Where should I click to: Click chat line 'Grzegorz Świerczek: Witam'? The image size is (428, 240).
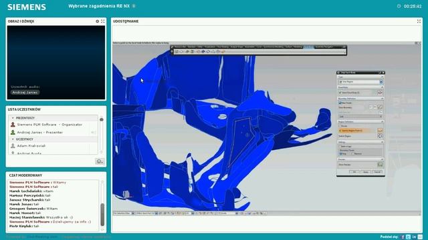(33, 209)
